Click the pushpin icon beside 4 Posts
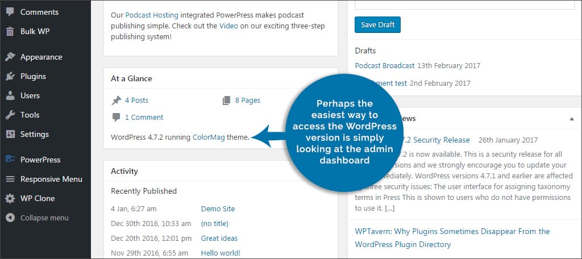The width and height of the screenshot is (582, 259). pos(116,101)
